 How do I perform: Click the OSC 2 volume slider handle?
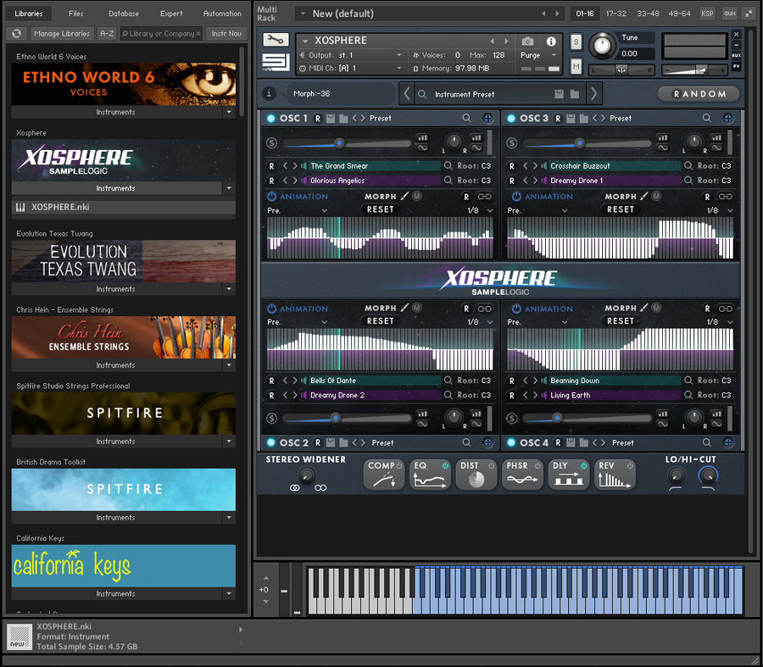pos(335,418)
